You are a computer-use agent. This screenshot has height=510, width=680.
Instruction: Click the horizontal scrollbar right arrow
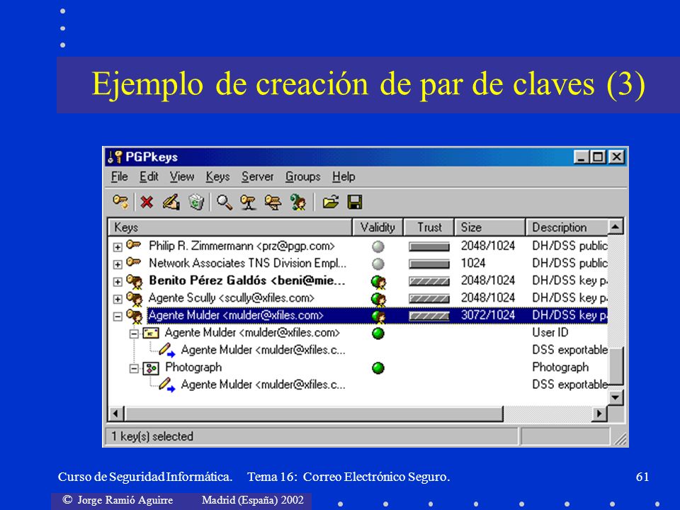599,414
